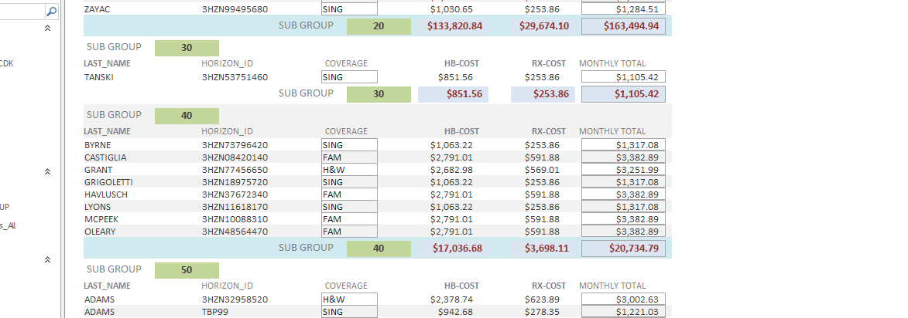Collapse the middle navigation pane group chevron
This screenshot has width=908, height=318.
tap(47, 171)
